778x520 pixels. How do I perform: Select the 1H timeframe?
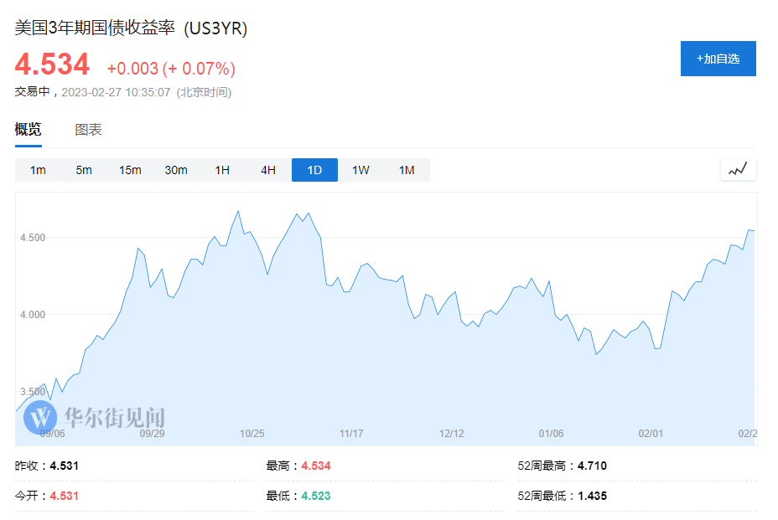pos(221,169)
